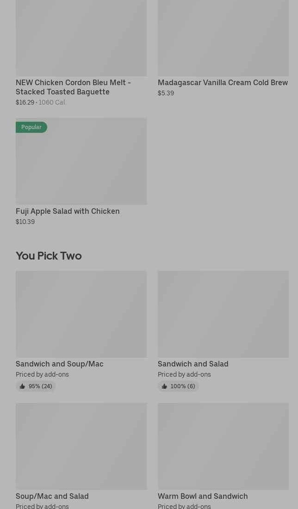Open the Warm Bowl and Sandwich photo
Image resolution: width=298 pixels, height=509 pixels.
click(223, 446)
